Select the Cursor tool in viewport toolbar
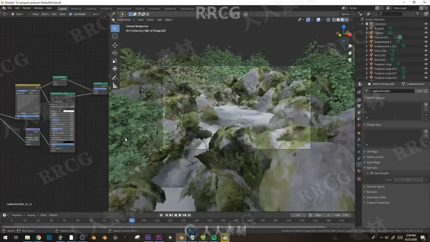Screen dimensions: 430x242 click(x=115, y=36)
